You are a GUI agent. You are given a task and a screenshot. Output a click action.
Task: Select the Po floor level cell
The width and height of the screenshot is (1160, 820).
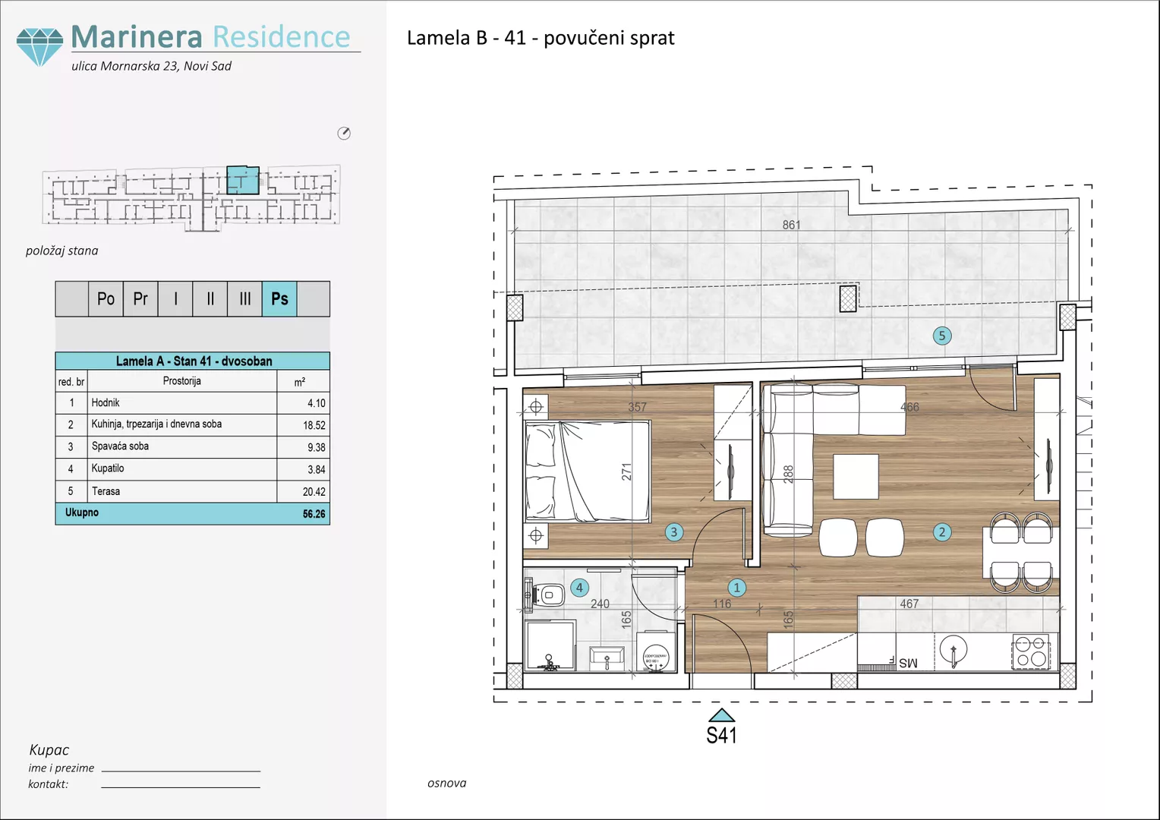[x=106, y=299]
